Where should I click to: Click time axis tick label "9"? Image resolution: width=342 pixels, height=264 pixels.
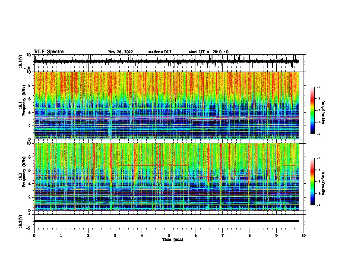(276, 236)
